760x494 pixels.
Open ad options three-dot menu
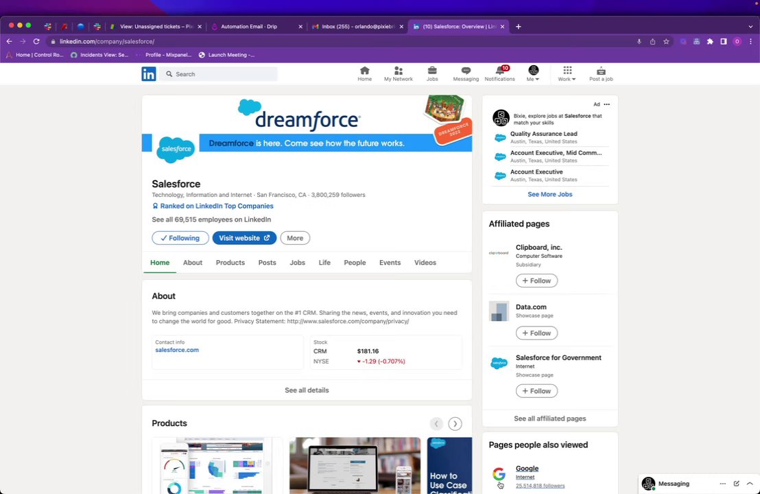point(607,104)
